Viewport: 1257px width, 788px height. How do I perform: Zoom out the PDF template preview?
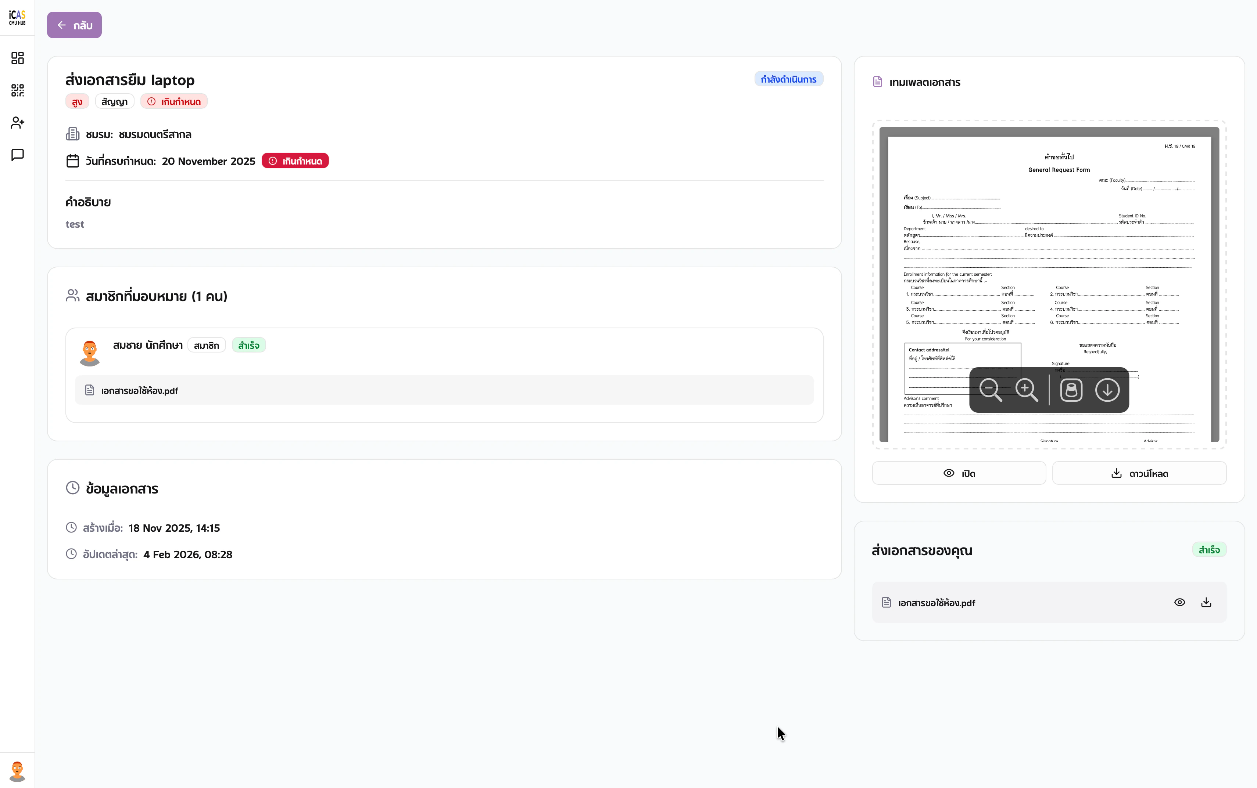click(991, 390)
